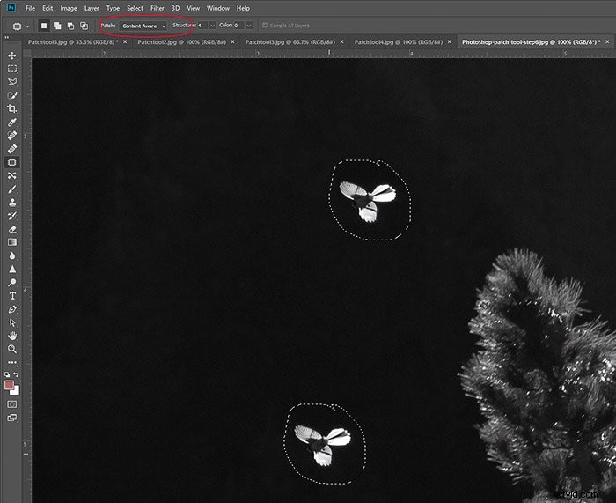This screenshot has height=503, width=616.
Task: Select the Rectangular Marquee tool
Action: (12, 69)
